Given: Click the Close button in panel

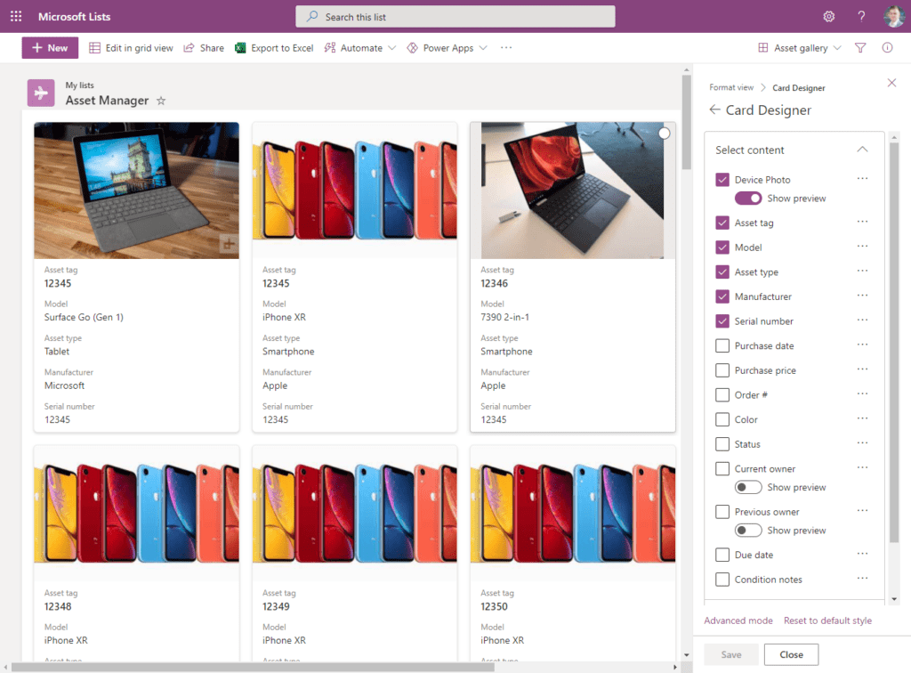Looking at the screenshot, I should 791,654.
